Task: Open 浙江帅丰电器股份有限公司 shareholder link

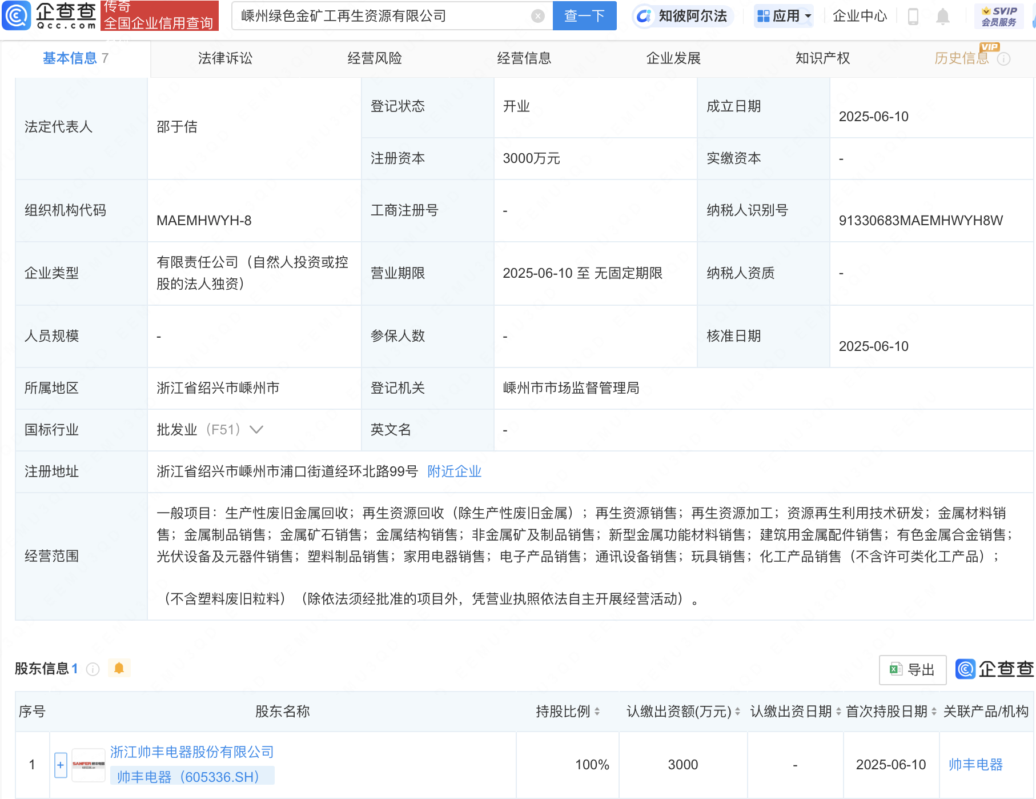Action: pos(192,752)
